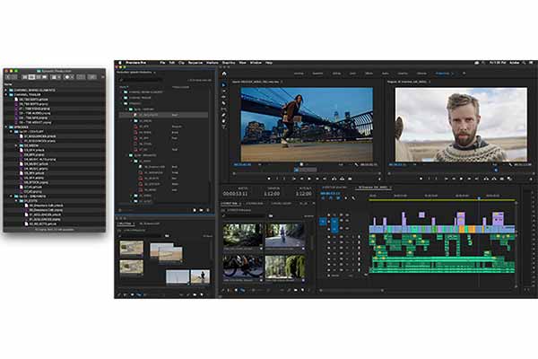This screenshot has height=359, width=538.
Task: Open the Clip menu
Action: coord(181,63)
